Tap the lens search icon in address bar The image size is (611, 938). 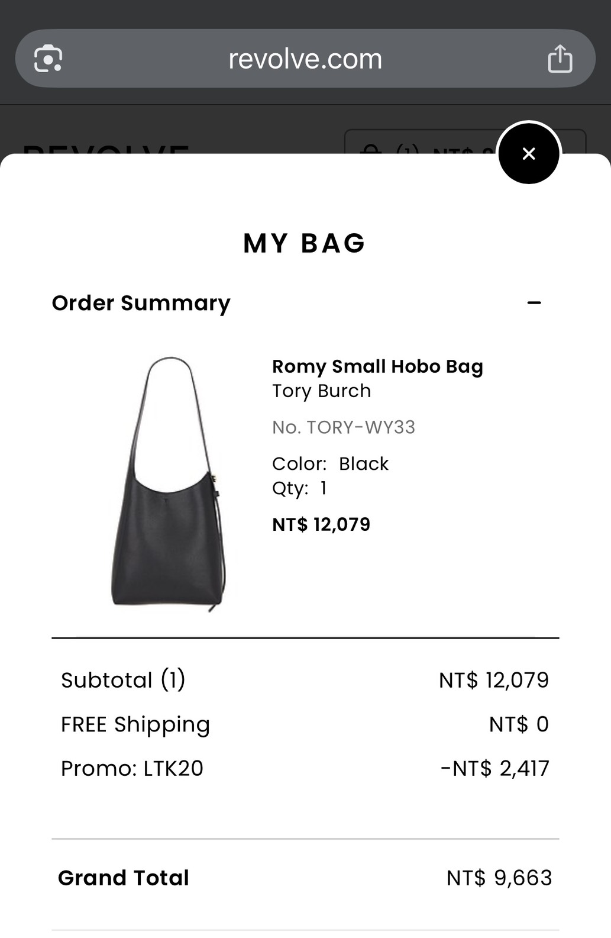[x=48, y=59]
